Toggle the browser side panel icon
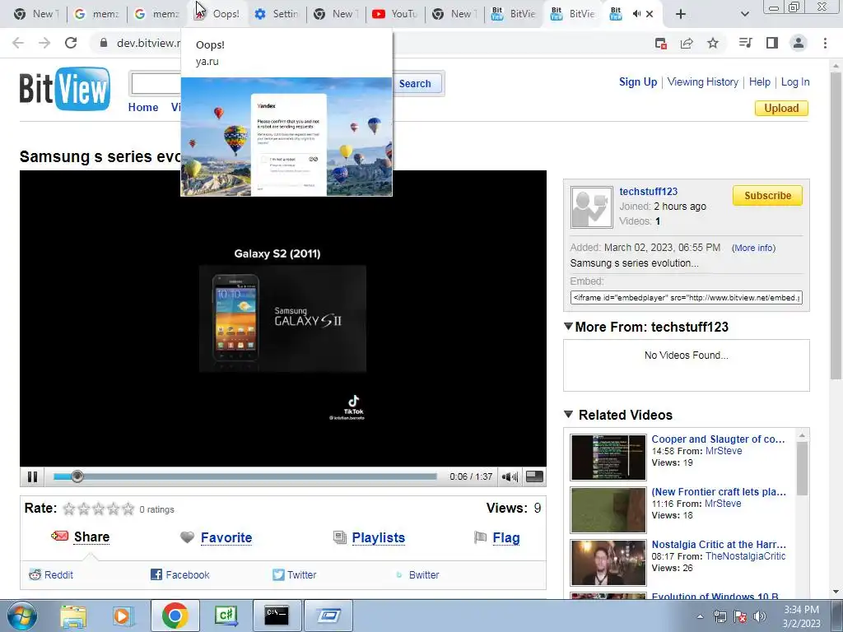 coord(772,43)
